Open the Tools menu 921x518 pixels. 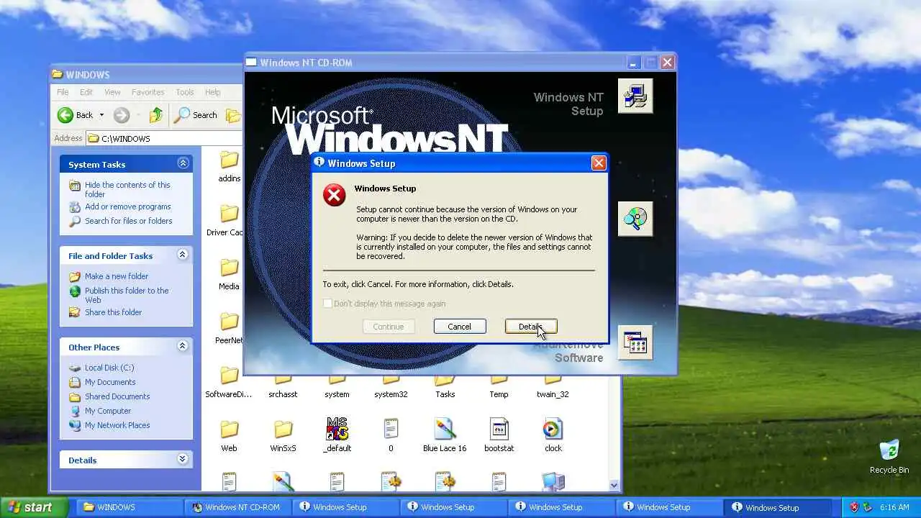tap(185, 92)
